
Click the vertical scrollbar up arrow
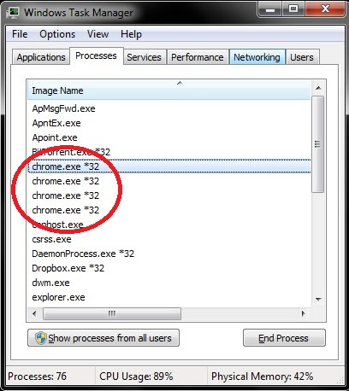[x=318, y=88]
